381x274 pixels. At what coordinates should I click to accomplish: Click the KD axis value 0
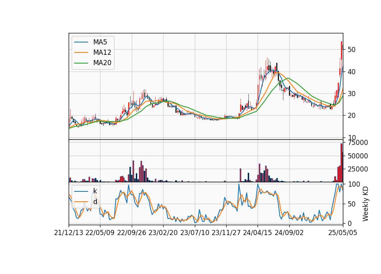(350, 224)
